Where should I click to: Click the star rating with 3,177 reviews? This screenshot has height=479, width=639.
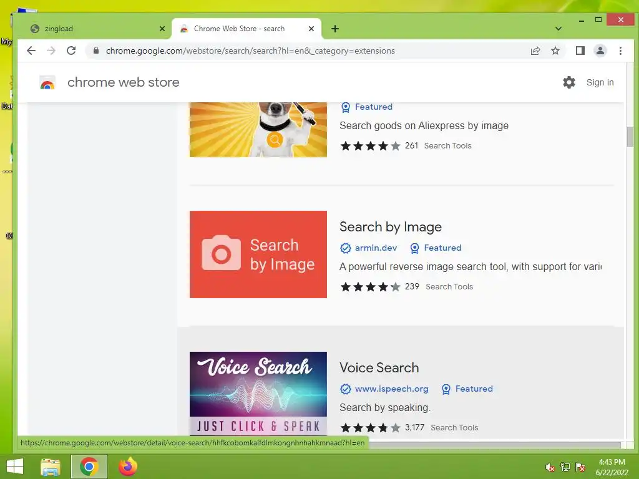point(371,427)
